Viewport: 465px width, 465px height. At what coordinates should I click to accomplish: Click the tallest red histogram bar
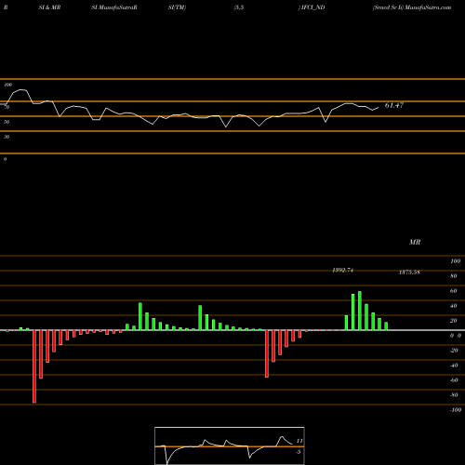click(x=34, y=366)
